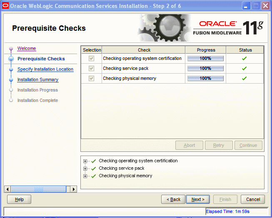Click the 'Installation Progress' step label
The width and height of the screenshot is (272, 218).
(37, 90)
